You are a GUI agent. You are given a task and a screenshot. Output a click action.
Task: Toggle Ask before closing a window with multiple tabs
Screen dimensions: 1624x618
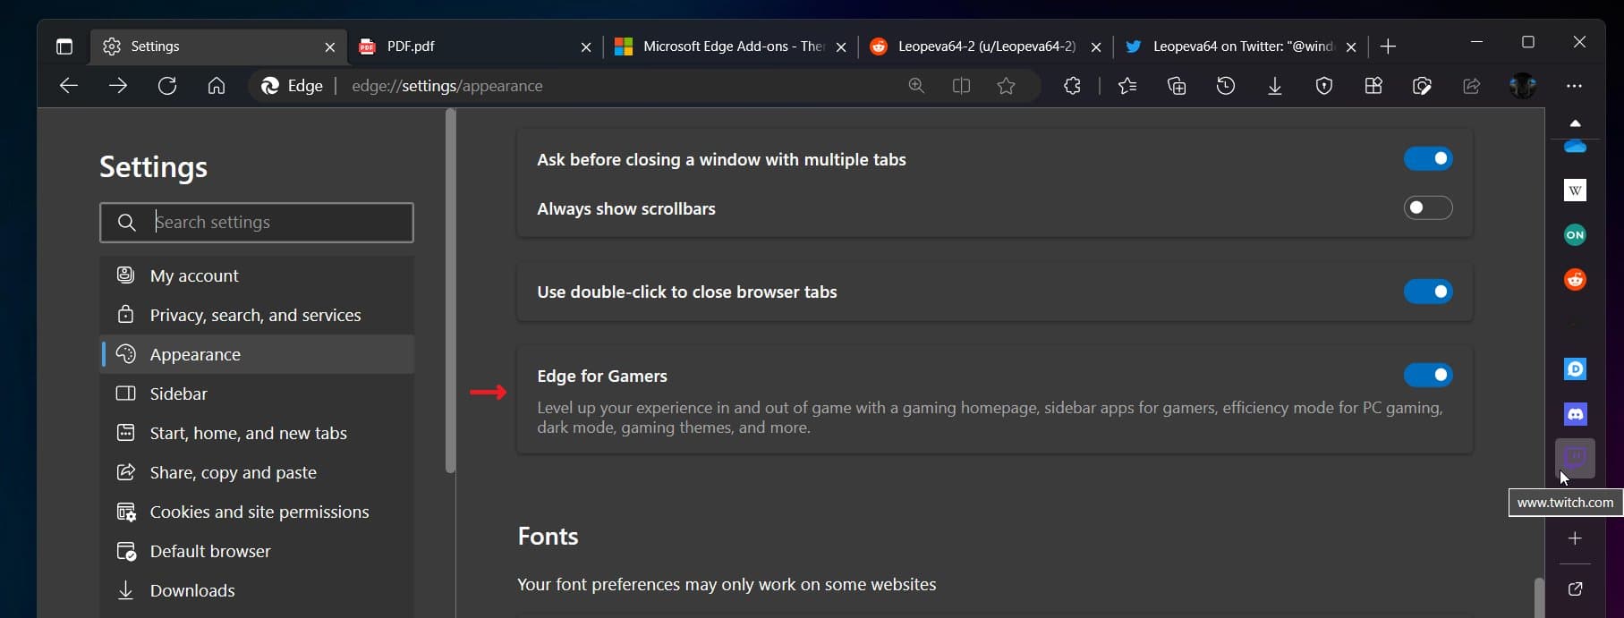pyautogui.click(x=1428, y=159)
